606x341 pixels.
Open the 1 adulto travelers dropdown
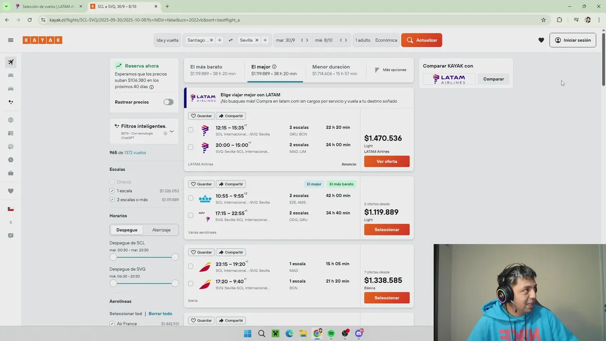point(363,40)
